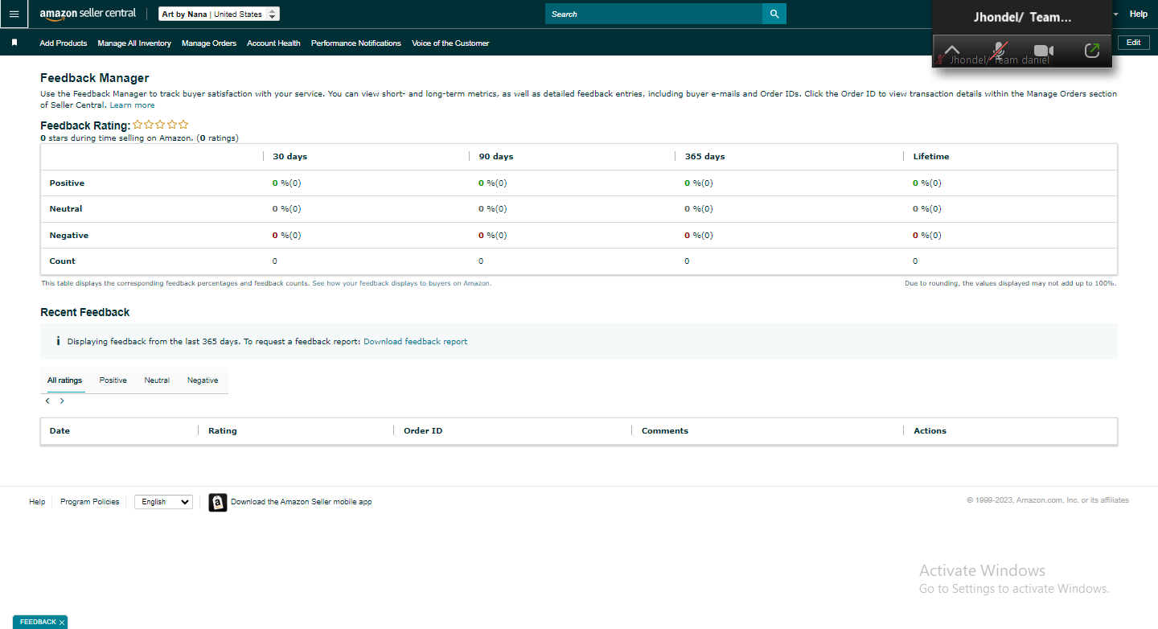Click the Lifetime count value 0
The height and width of the screenshot is (629, 1158).
pos(915,261)
